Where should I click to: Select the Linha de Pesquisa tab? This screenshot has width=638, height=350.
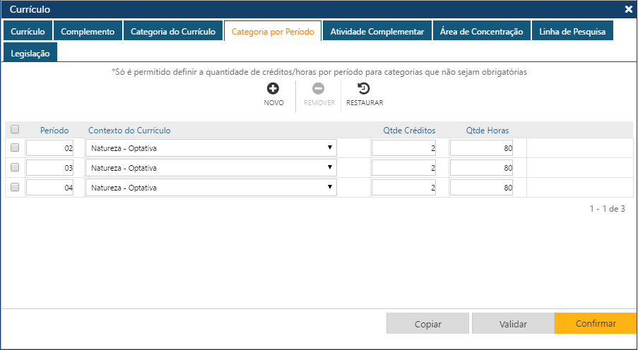(x=572, y=32)
